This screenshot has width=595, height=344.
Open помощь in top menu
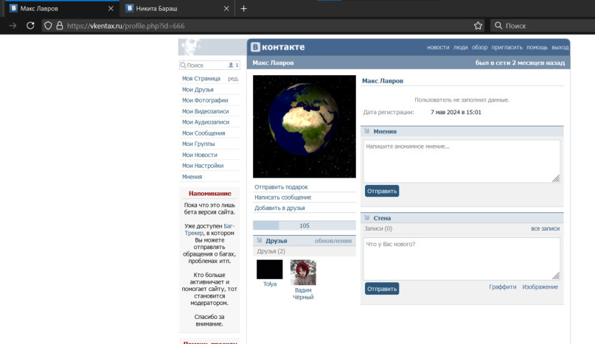[537, 47]
